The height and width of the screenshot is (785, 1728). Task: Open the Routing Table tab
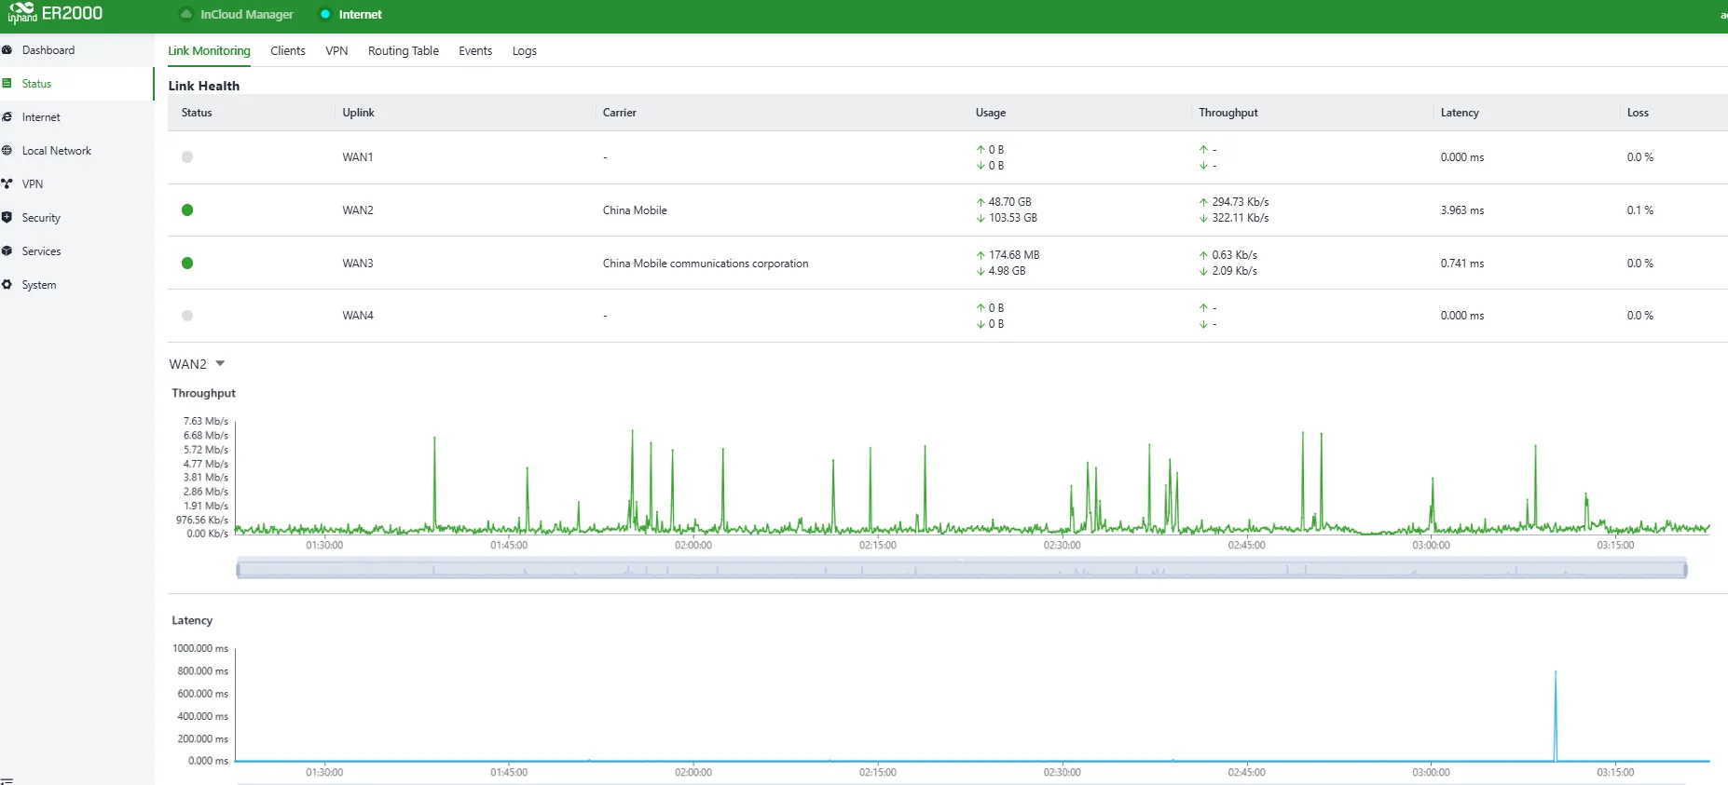click(x=404, y=51)
